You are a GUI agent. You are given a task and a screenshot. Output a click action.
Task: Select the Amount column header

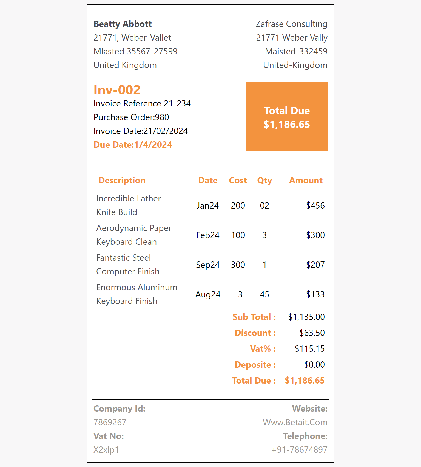point(306,180)
